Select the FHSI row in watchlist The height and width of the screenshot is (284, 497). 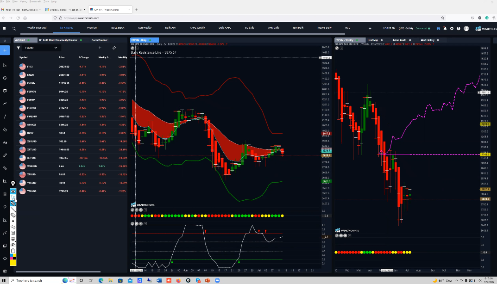72,67
